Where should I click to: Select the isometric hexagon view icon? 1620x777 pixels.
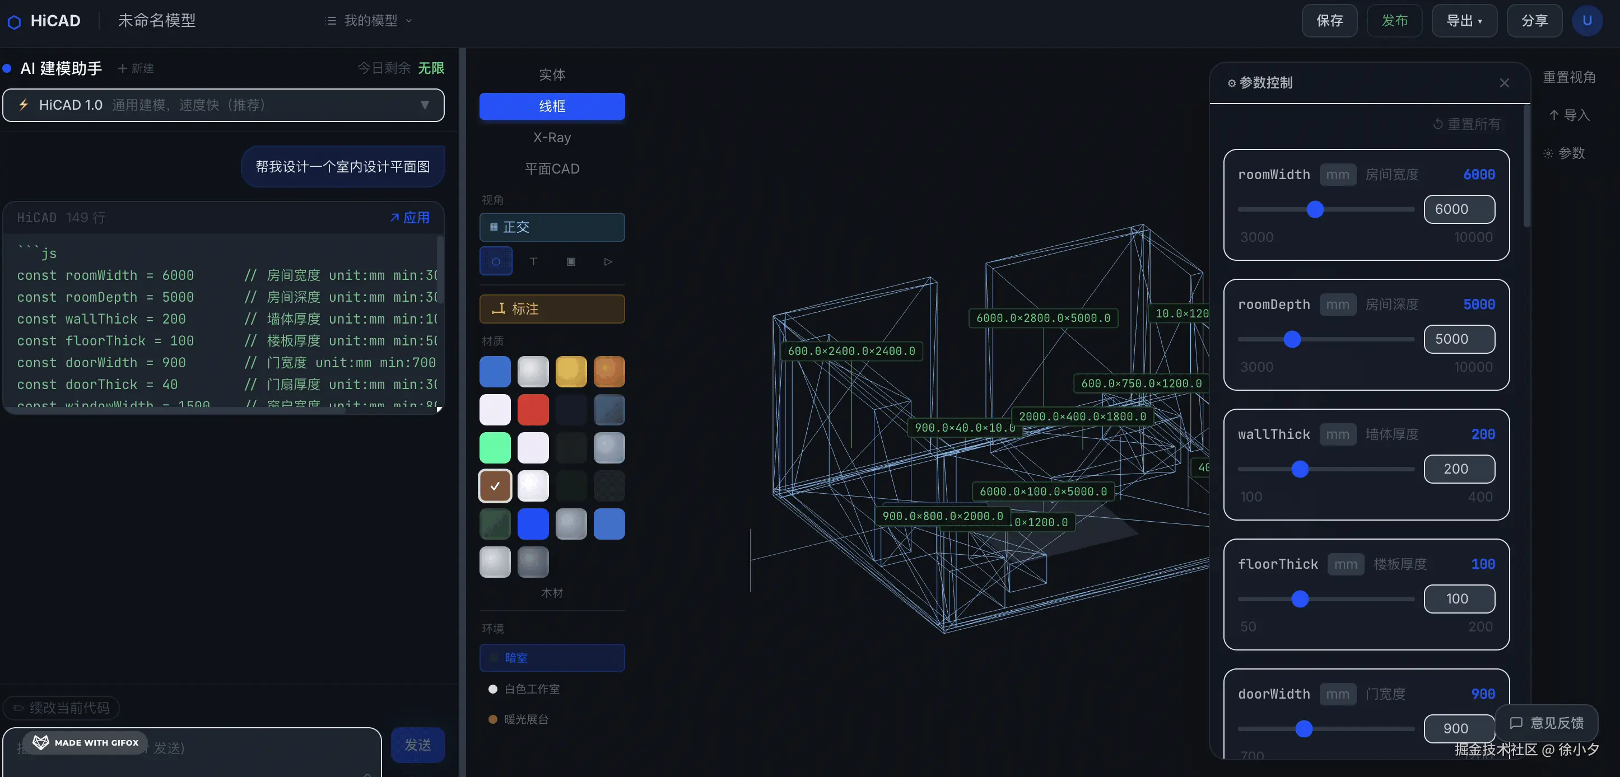pos(496,261)
